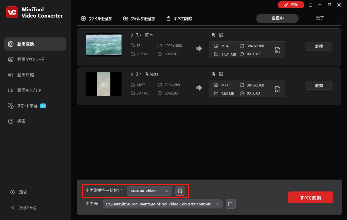Rename 海 using its edit pencil icon
Screen dimensions: 347x220
pyautogui.click(x=220, y=35)
